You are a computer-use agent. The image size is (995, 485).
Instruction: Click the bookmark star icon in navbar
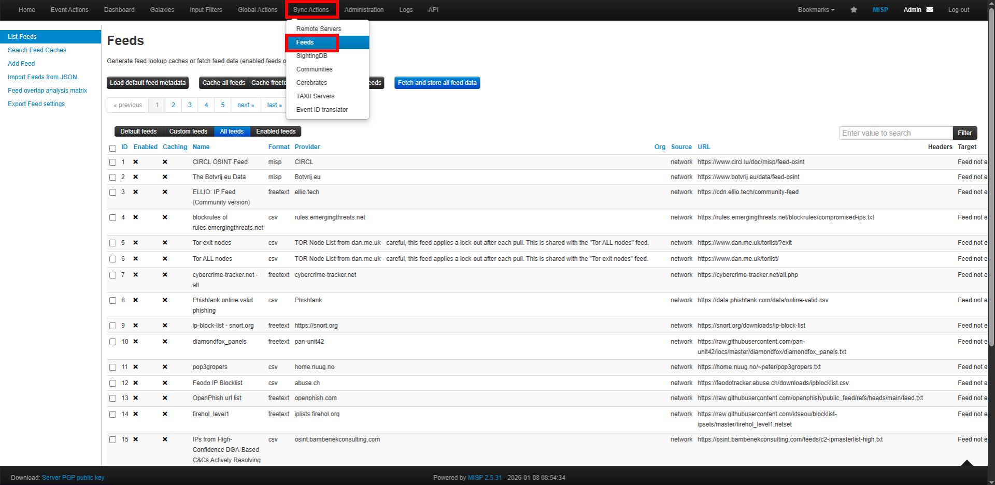(854, 10)
